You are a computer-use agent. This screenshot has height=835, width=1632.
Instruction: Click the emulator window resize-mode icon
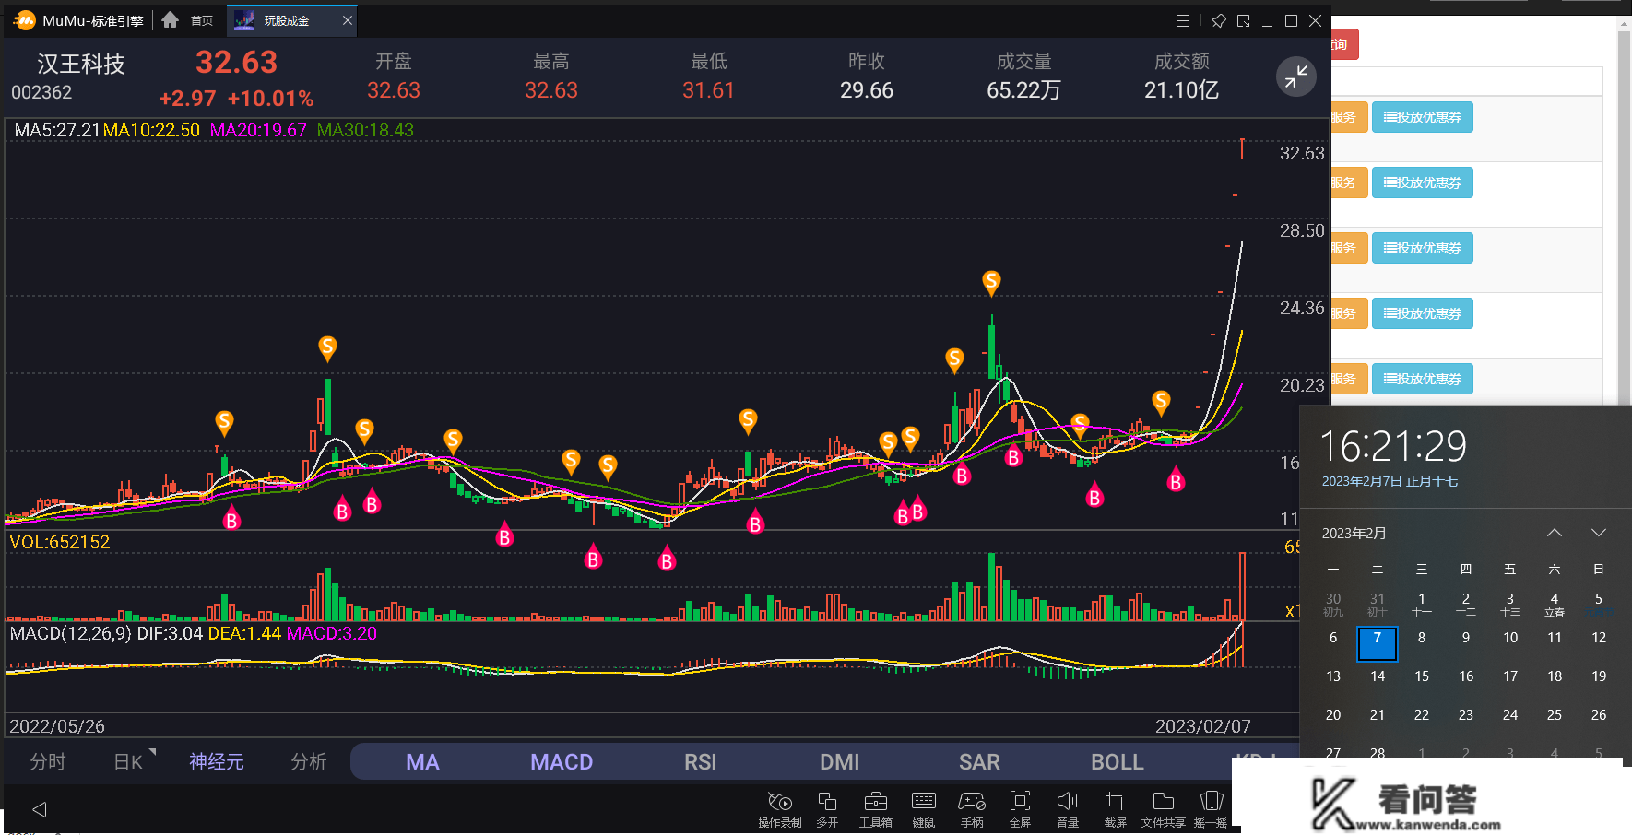click(1244, 20)
